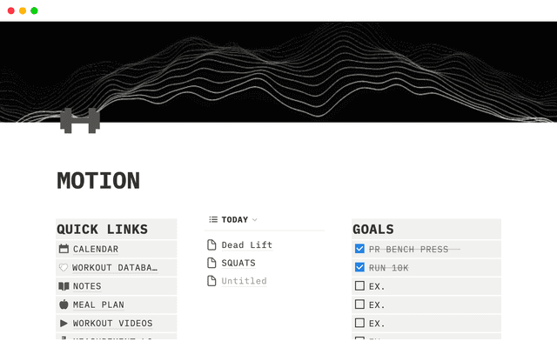Click the MOTION page title

tap(98, 181)
